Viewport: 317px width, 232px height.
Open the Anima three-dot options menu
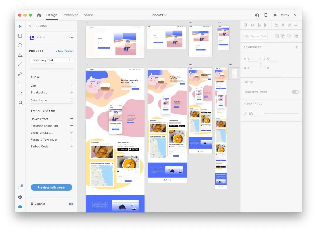pyautogui.click(x=71, y=37)
